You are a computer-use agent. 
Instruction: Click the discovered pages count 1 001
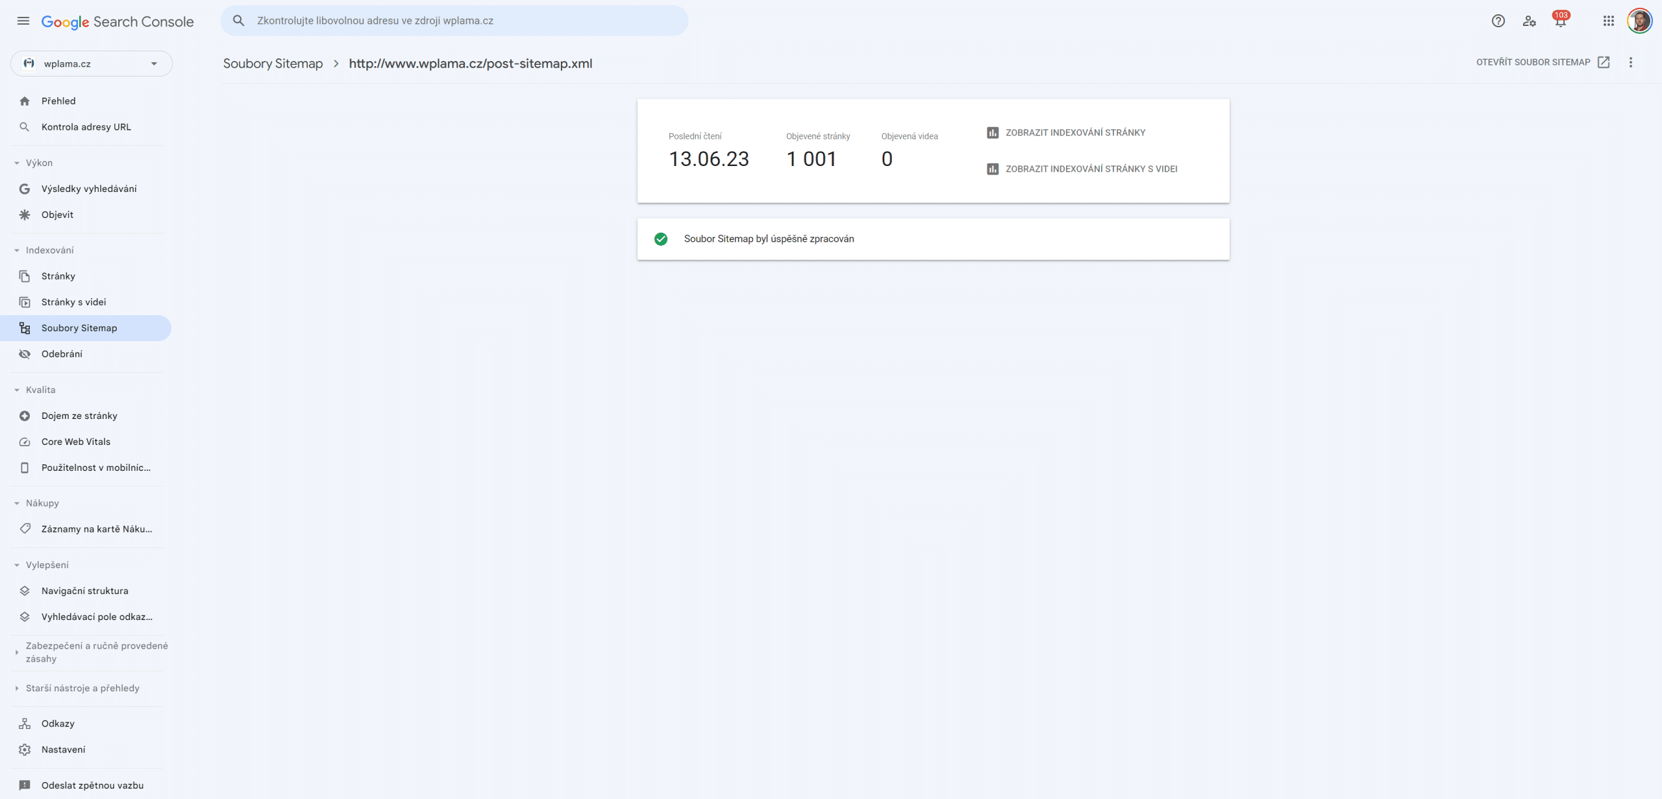point(812,159)
